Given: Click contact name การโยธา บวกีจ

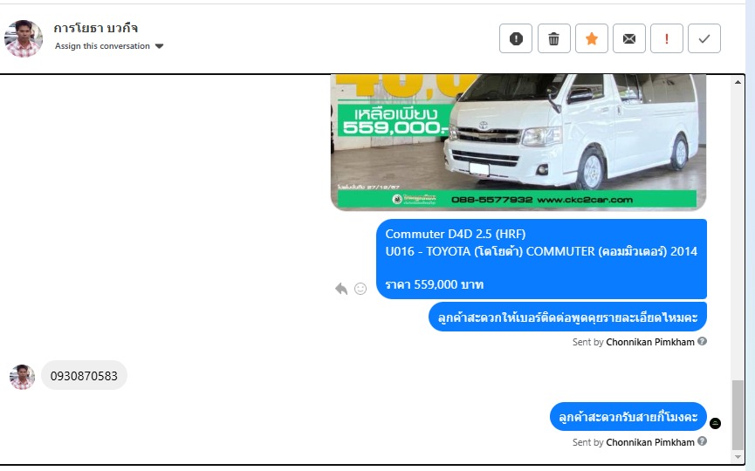Looking at the screenshot, I should click(96, 29).
